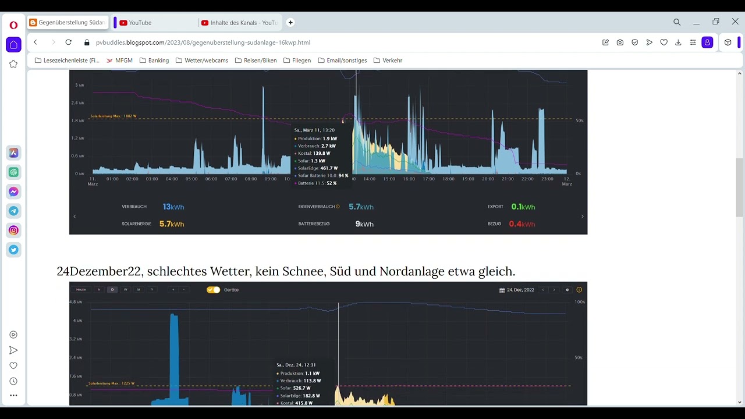Screen dimensions: 745x419
Task: Open the sidebar music player icon
Action: pyautogui.click(x=13, y=335)
